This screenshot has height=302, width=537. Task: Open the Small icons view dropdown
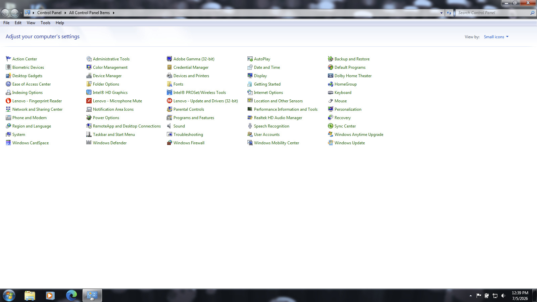[x=496, y=37]
